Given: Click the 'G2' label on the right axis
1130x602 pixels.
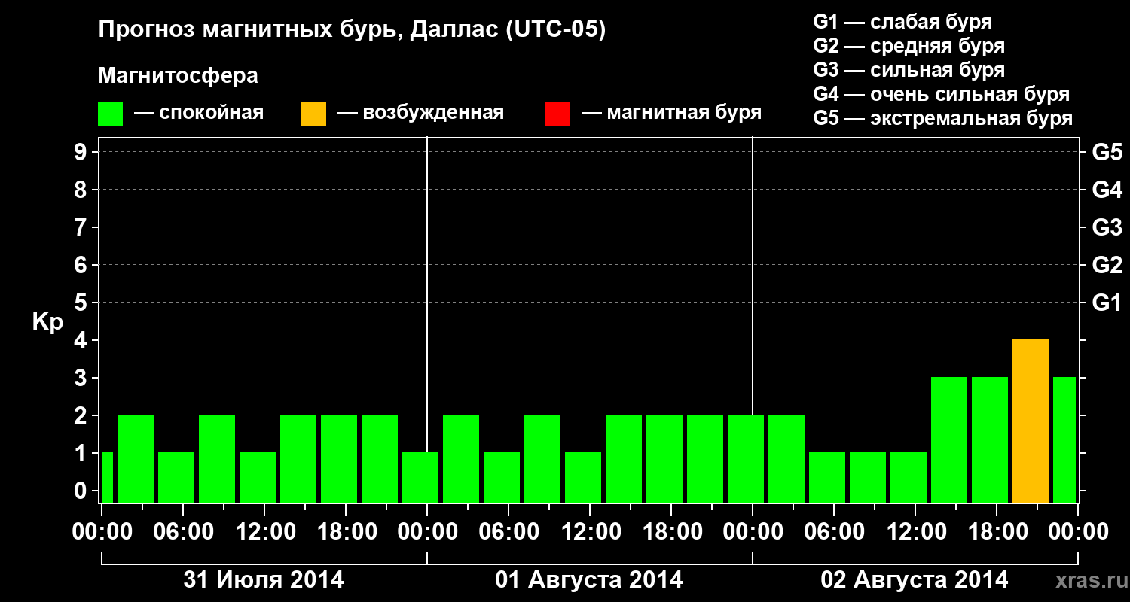Looking at the screenshot, I should click(1107, 265).
